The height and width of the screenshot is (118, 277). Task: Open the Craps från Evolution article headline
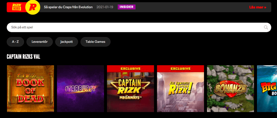68,7
